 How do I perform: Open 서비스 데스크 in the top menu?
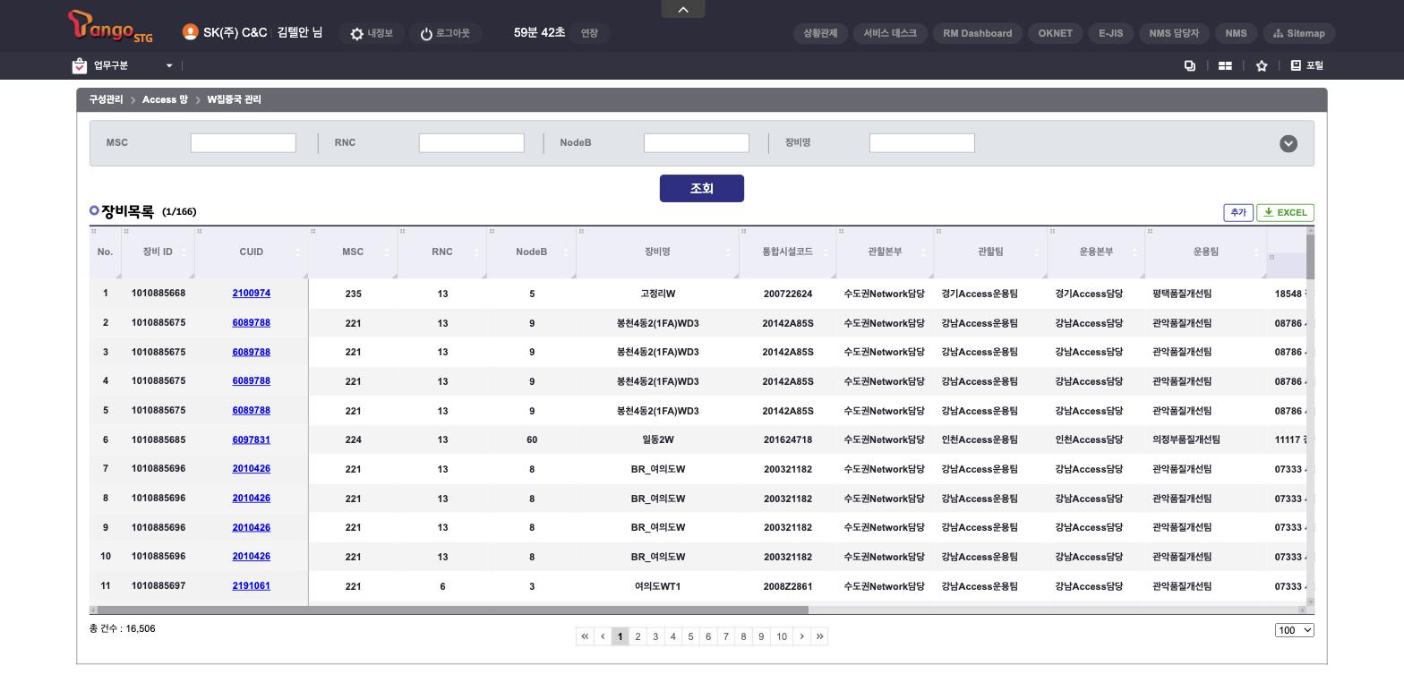tap(890, 33)
